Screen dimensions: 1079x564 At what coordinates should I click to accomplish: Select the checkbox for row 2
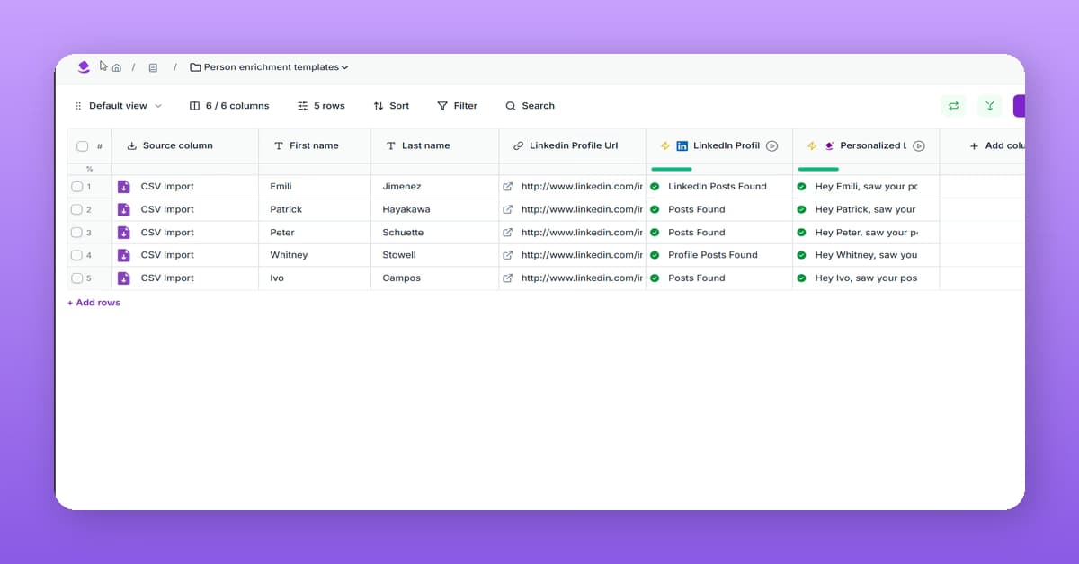tap(77, 209)
